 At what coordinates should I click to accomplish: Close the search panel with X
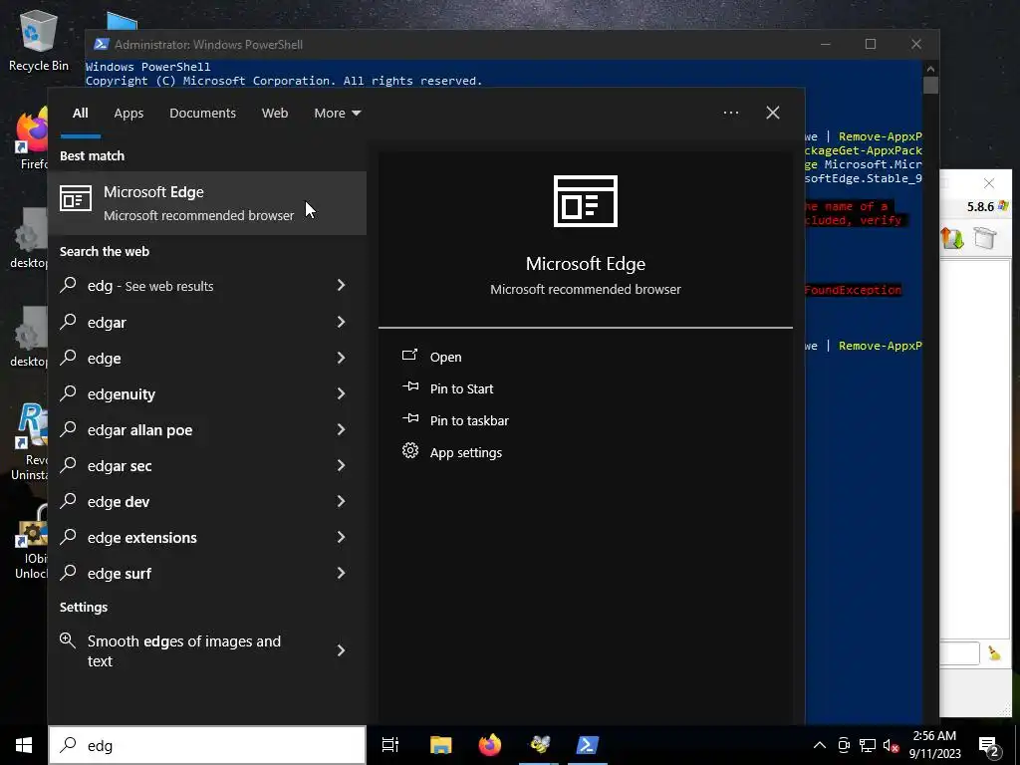point(773,113)
